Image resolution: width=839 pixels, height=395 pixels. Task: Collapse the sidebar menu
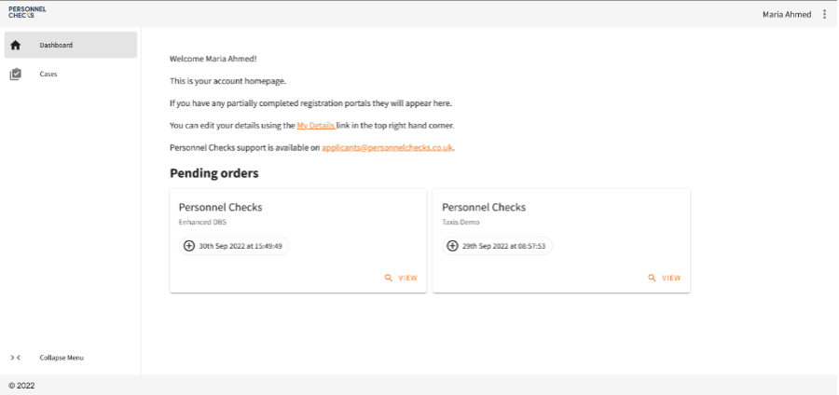(62, 358)
